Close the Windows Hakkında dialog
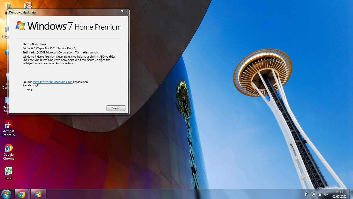 point(122,11)
